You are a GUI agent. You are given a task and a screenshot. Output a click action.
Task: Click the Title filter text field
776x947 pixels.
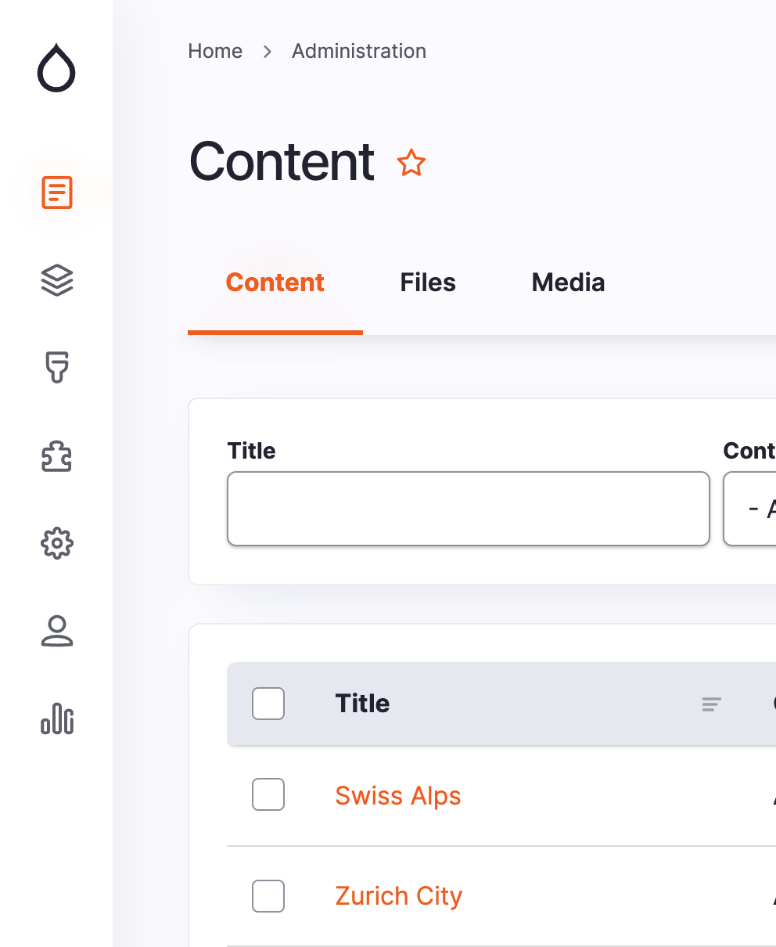point(468,509)
